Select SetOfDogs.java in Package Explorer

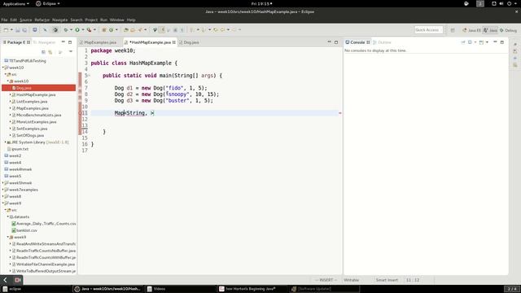(x=30, y=135)
